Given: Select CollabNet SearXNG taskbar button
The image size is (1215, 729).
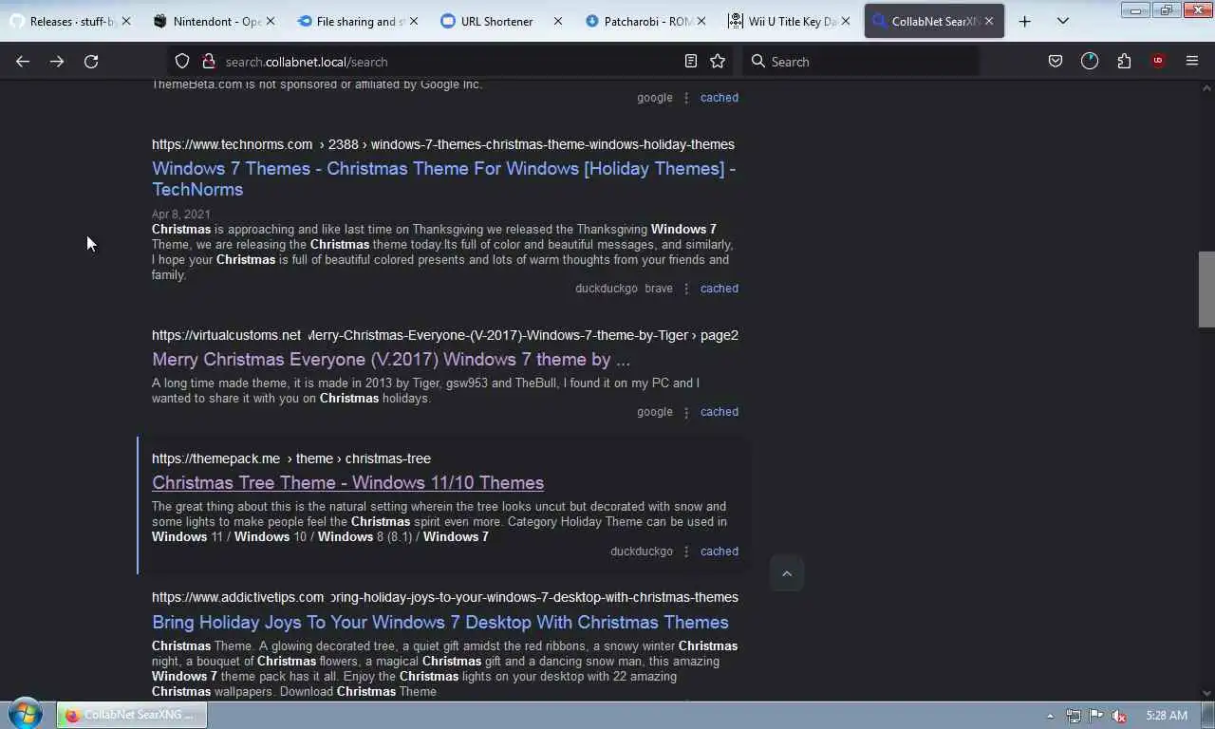Looking at the screenshot, I should [132, 715].
